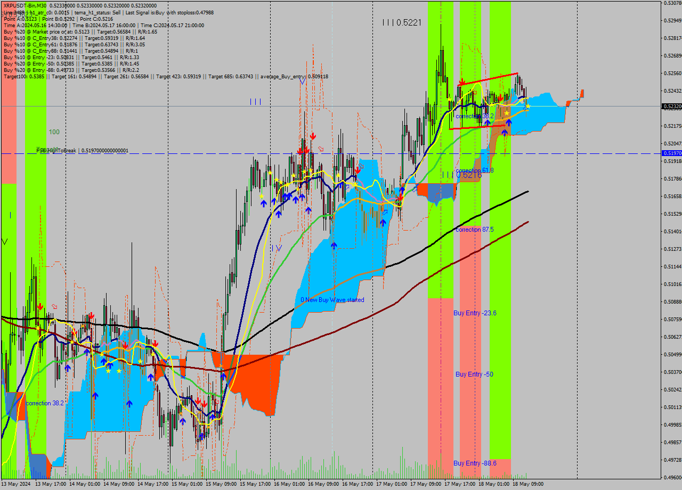This screenshot has height=490, width=682.
Task: Click the 'Buy %10 @ C_Entry61' line
Action: pyautogui.click(x=74, y=44)
